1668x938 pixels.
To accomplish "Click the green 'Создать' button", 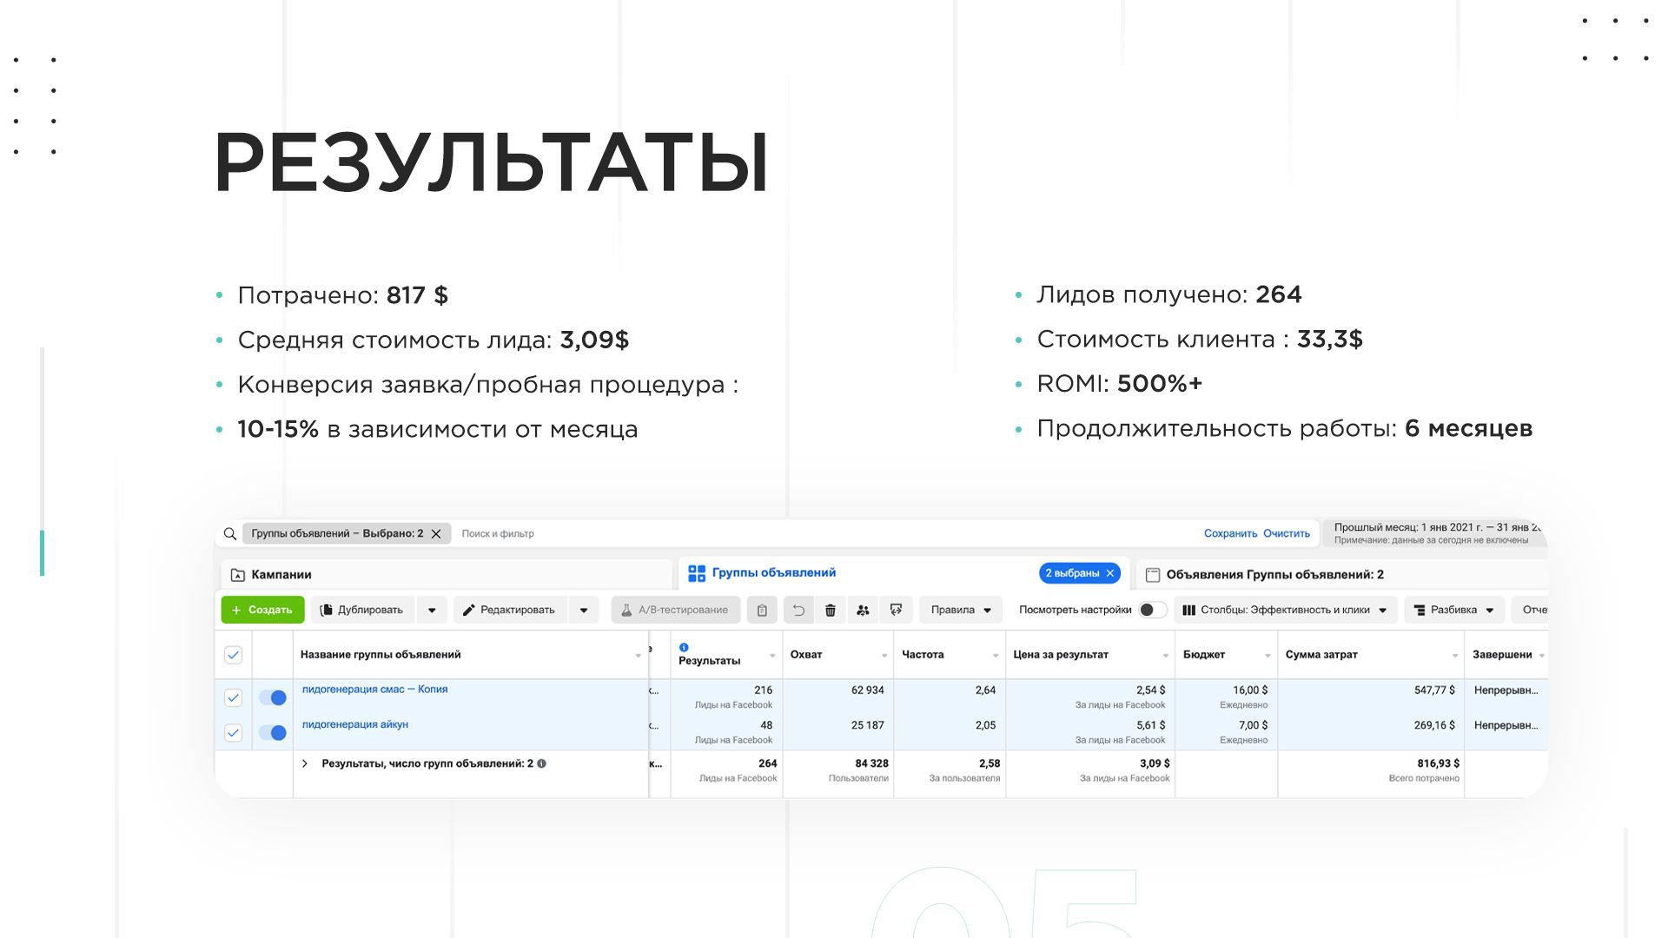I will pos(262,610).
